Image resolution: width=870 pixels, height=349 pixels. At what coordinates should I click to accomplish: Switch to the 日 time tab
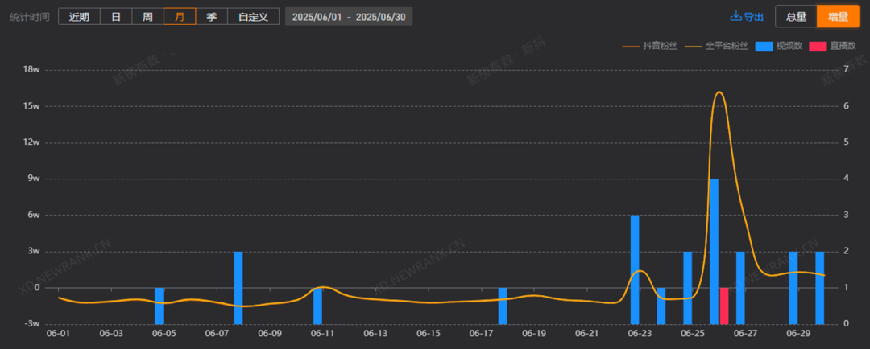[x=116, y=17]
